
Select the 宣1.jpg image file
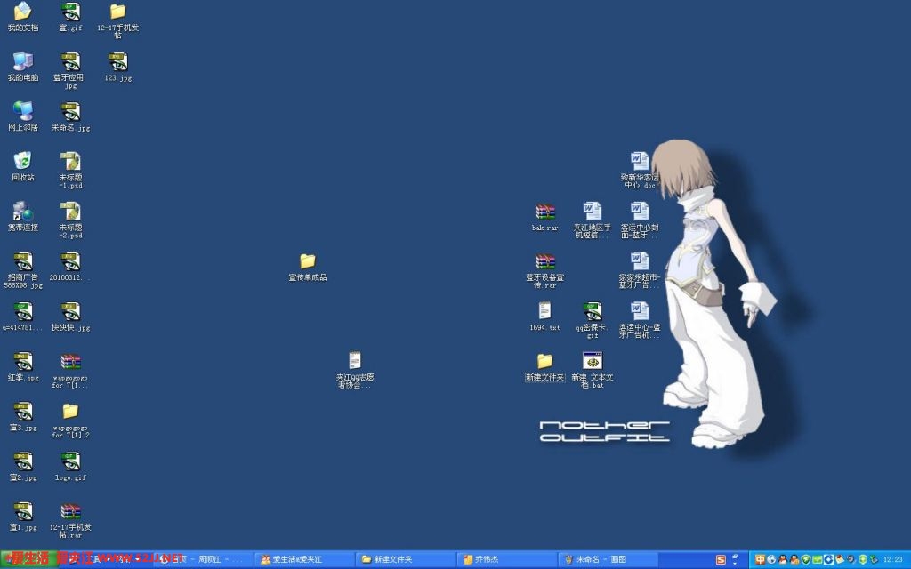[x=22, y=517]
